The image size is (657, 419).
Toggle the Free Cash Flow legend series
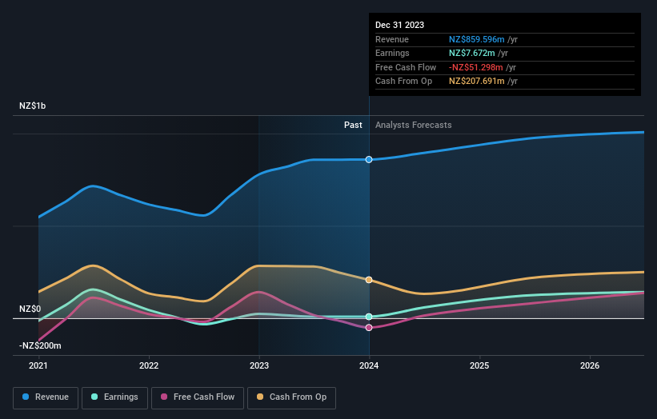pos(198,397)
